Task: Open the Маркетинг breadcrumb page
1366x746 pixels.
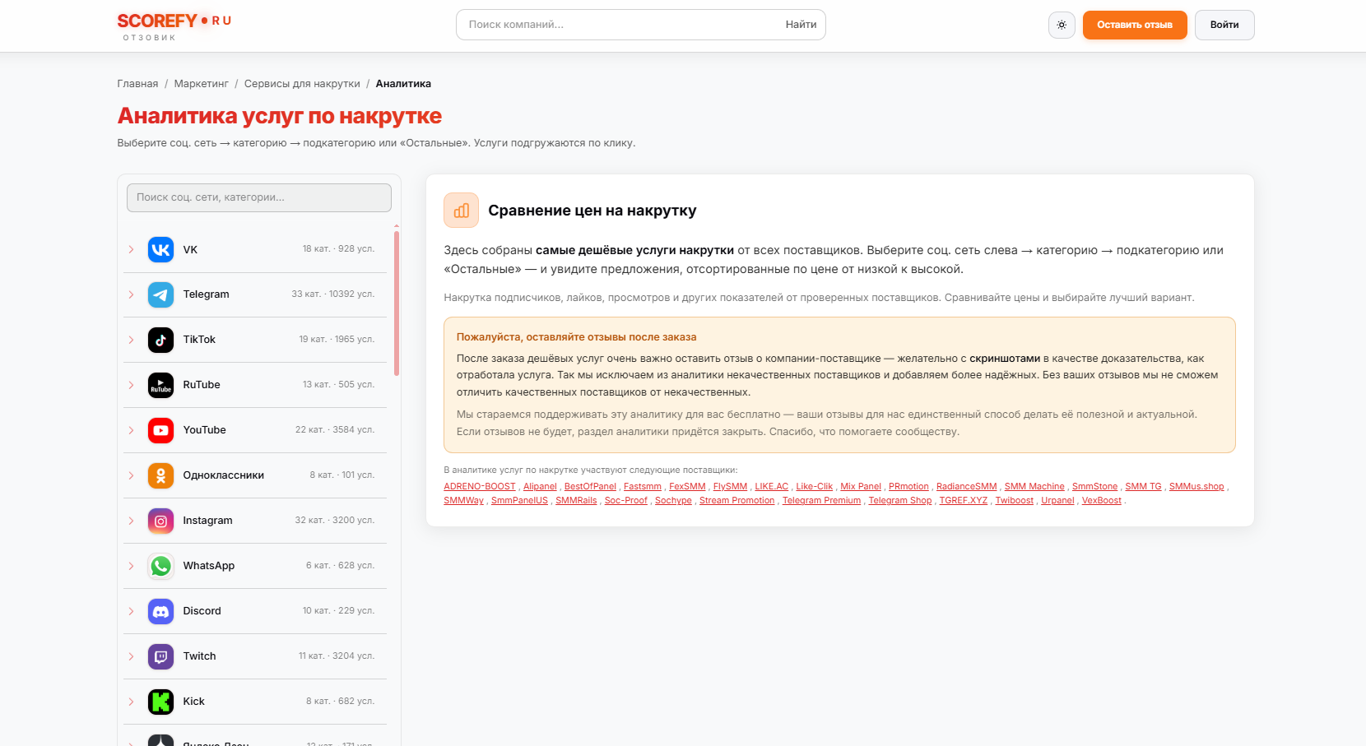Action: click(x=202, y=83)
